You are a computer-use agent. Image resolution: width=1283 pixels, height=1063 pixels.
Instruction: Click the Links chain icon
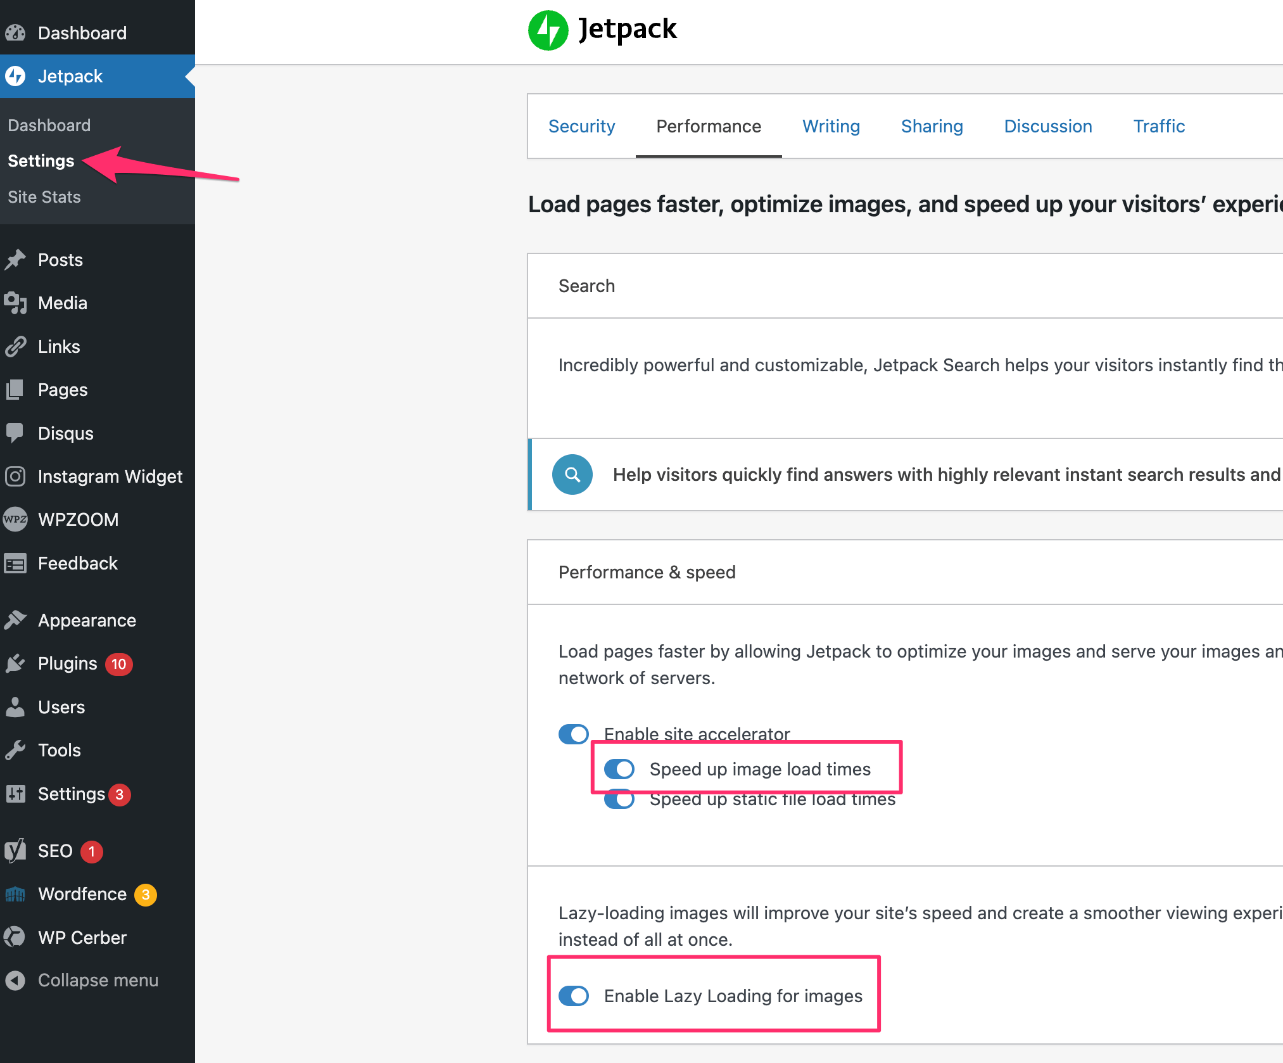click(15, 347)
